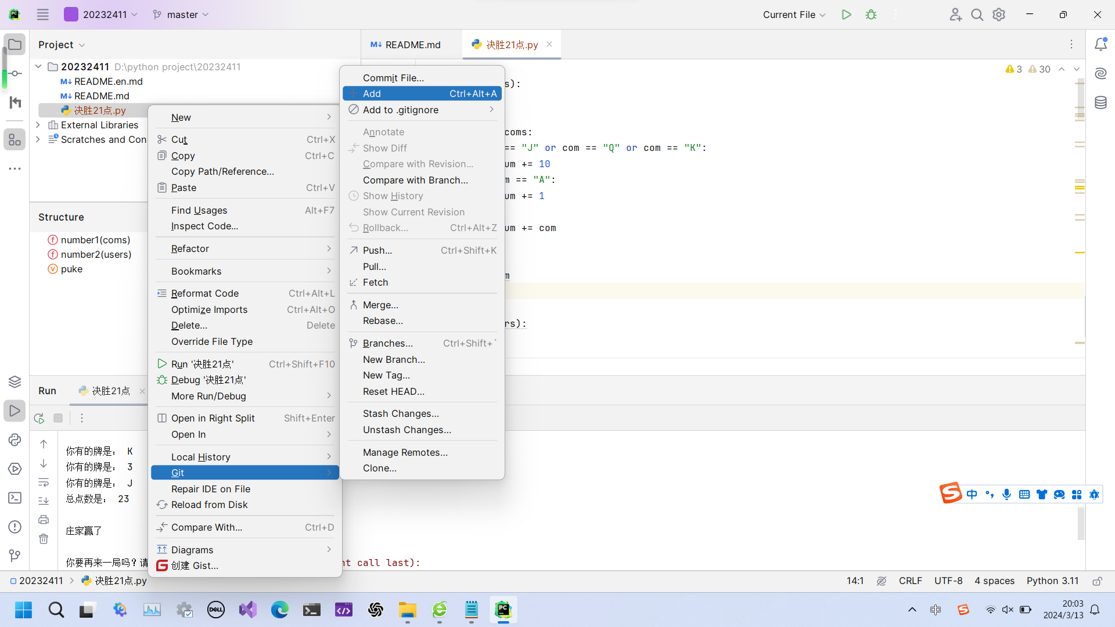The height and width of the screenshot is (627, 1115).
Task: Choose Commit File... in the Git submenu
Action: 422,78
